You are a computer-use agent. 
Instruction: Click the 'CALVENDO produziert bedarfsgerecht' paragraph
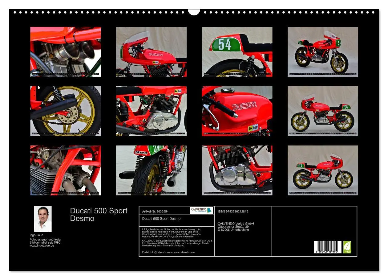(177, 243)
